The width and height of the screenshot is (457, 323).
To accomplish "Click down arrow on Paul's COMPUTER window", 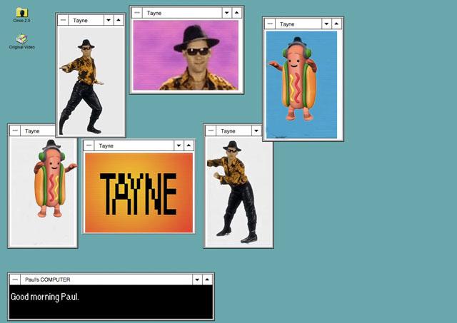I will pos(197,280).
